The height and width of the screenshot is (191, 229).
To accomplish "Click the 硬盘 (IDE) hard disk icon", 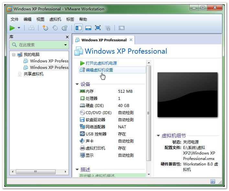I will coord(82,105).
